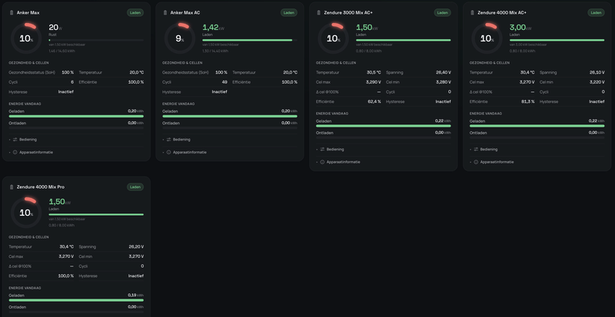Expand Bediening section in Anker Max AC card

pyautogui.click(x=230, y=140)
